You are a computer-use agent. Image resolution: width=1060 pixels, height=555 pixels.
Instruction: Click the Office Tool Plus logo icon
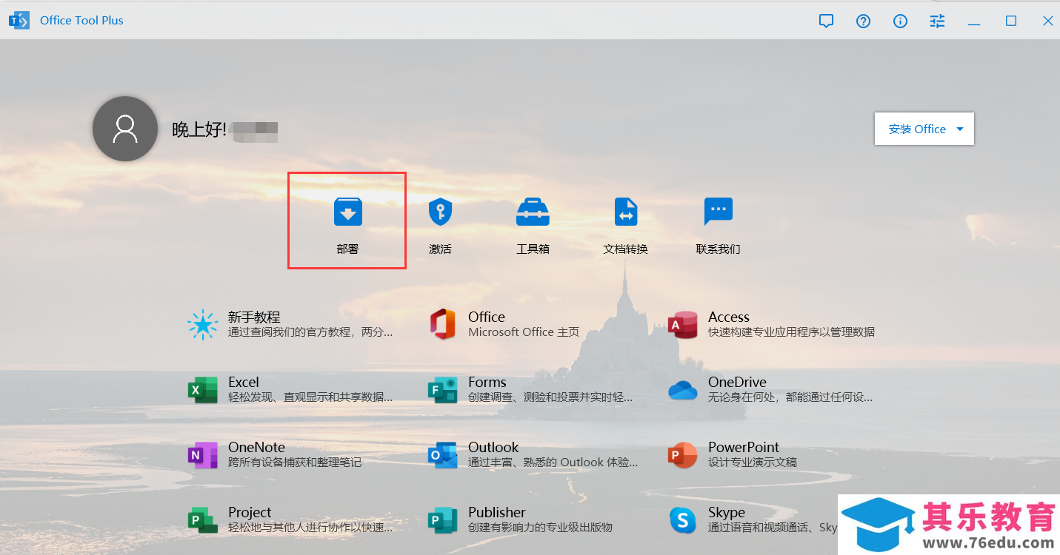pos(19,20)
